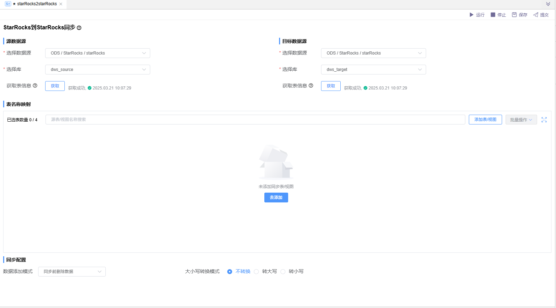Click the Save (保存) icon
The height and width of the screenshot is (308, 556).
(514, 15)
